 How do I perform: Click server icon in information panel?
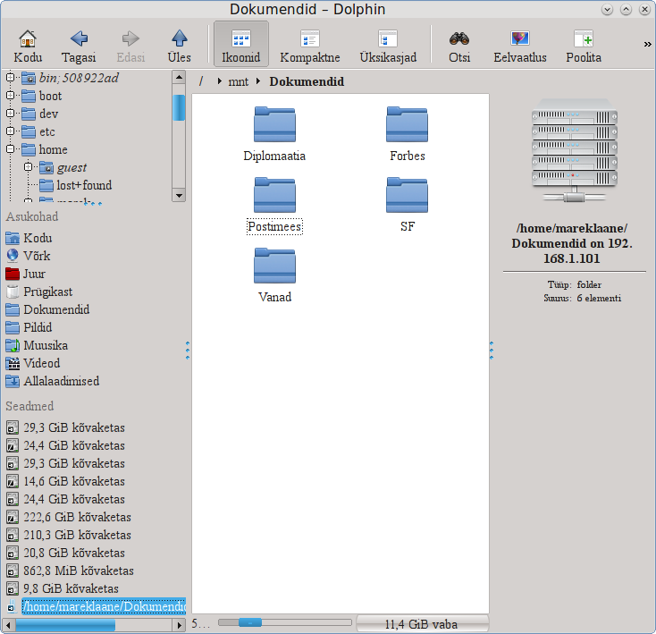point(575,150)
